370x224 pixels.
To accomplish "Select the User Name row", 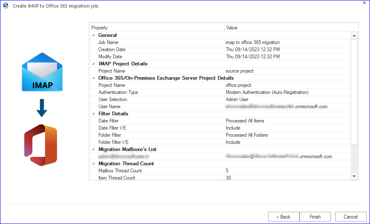I will (x=220, y=107).
